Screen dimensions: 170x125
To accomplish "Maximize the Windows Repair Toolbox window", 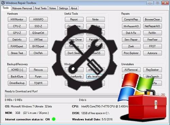I will pyautogui.click(x=157, y=3).
